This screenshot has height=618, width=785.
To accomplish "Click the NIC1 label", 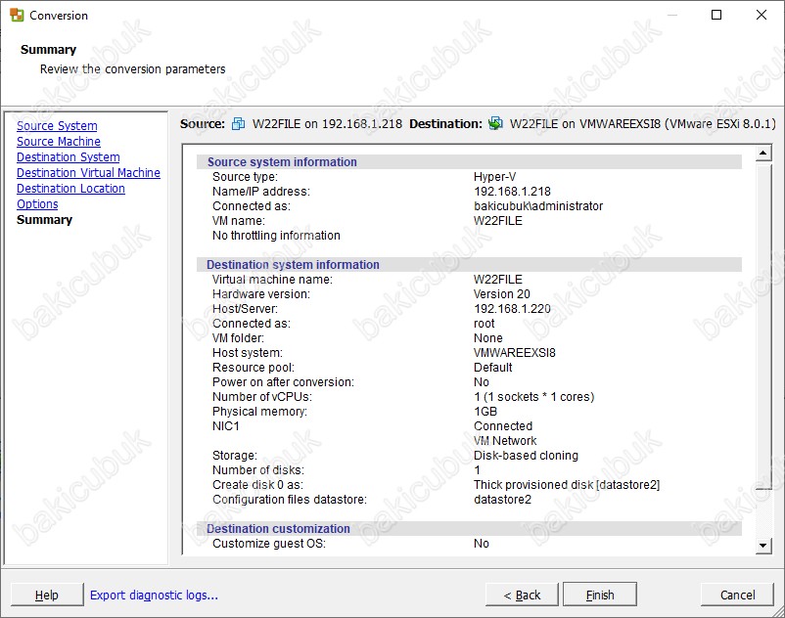I will point(226,426).
